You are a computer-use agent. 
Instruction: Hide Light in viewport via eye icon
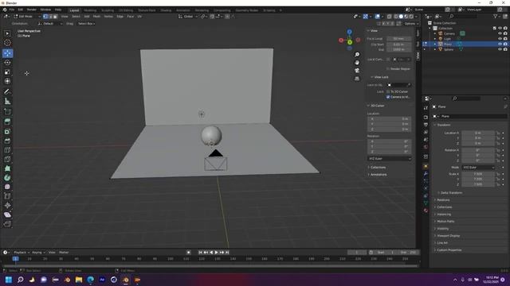point(500,39)
